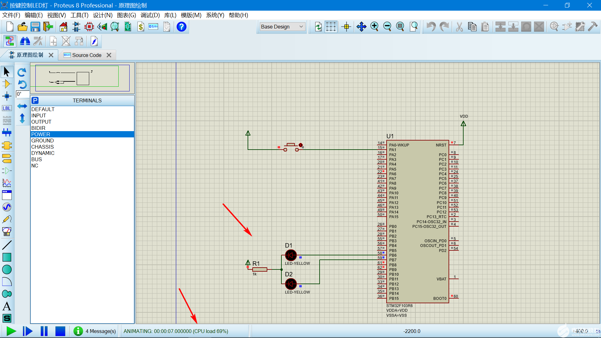
Task: Rotate clockwise using rotation arrow
Action: (22, 72)
